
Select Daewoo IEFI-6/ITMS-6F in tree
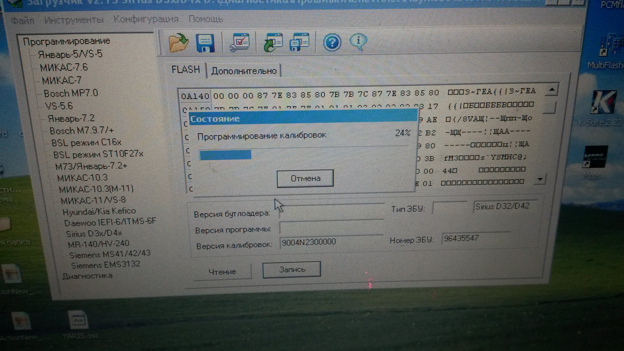[110, 222]
